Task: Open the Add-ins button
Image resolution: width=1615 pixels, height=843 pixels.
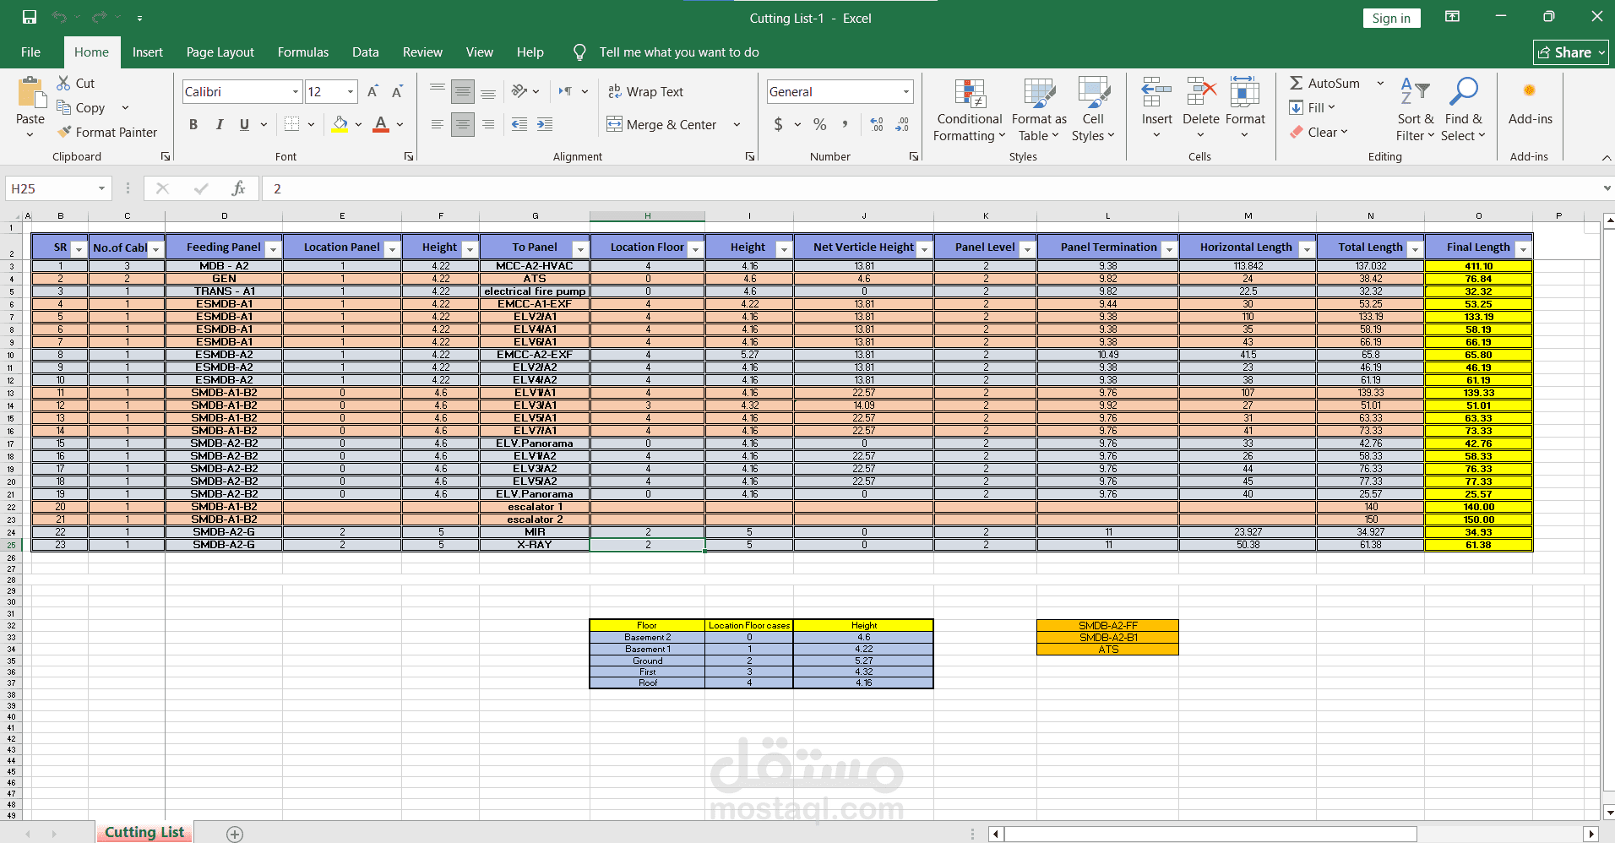Action: 1530,103
